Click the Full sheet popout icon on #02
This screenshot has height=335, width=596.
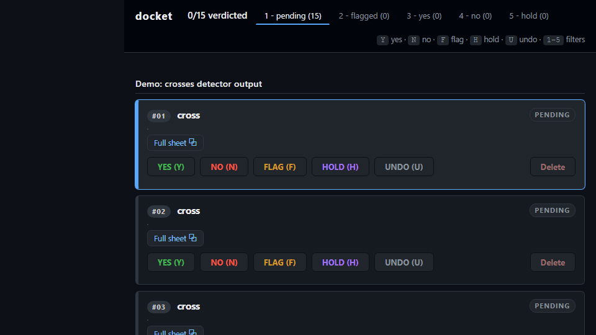click(x=192, y=238)
